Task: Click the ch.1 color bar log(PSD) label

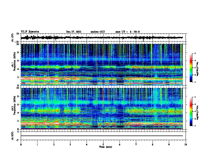Action: pos(198,69)
